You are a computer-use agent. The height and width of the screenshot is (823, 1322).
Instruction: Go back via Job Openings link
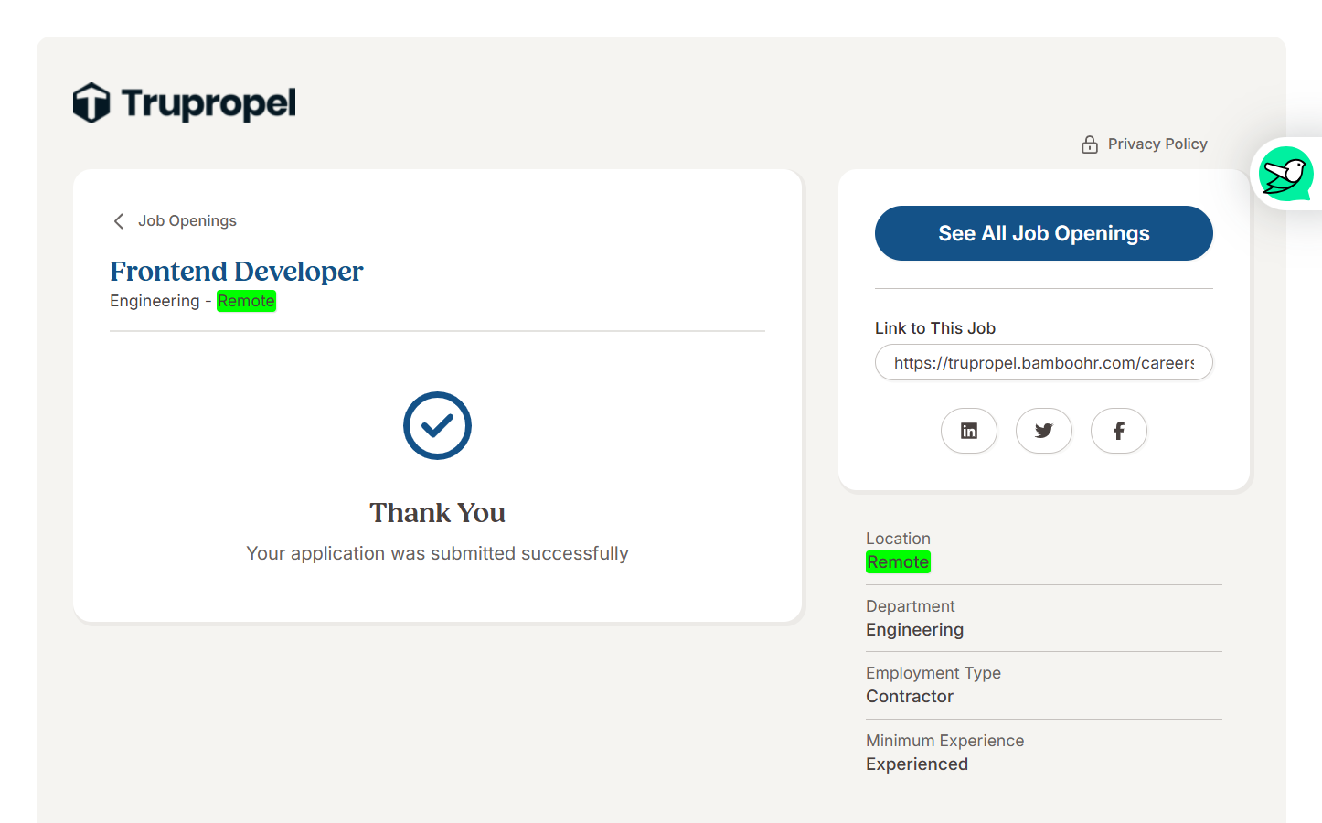coord(187,221)
